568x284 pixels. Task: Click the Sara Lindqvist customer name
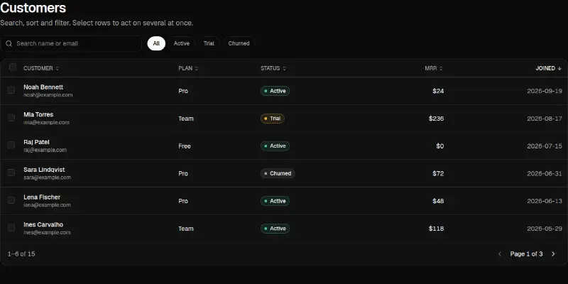[x=44, y=170]
